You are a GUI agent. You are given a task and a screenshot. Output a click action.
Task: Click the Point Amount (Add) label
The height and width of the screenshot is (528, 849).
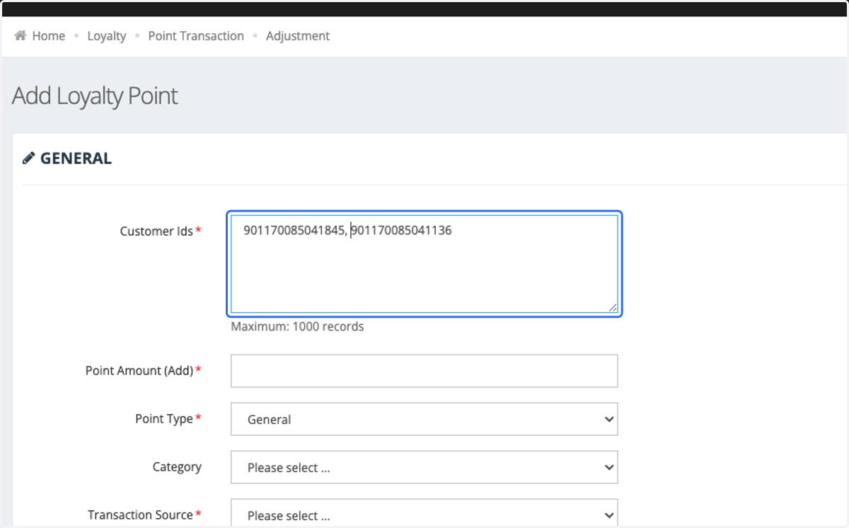(x=139, y=370)
